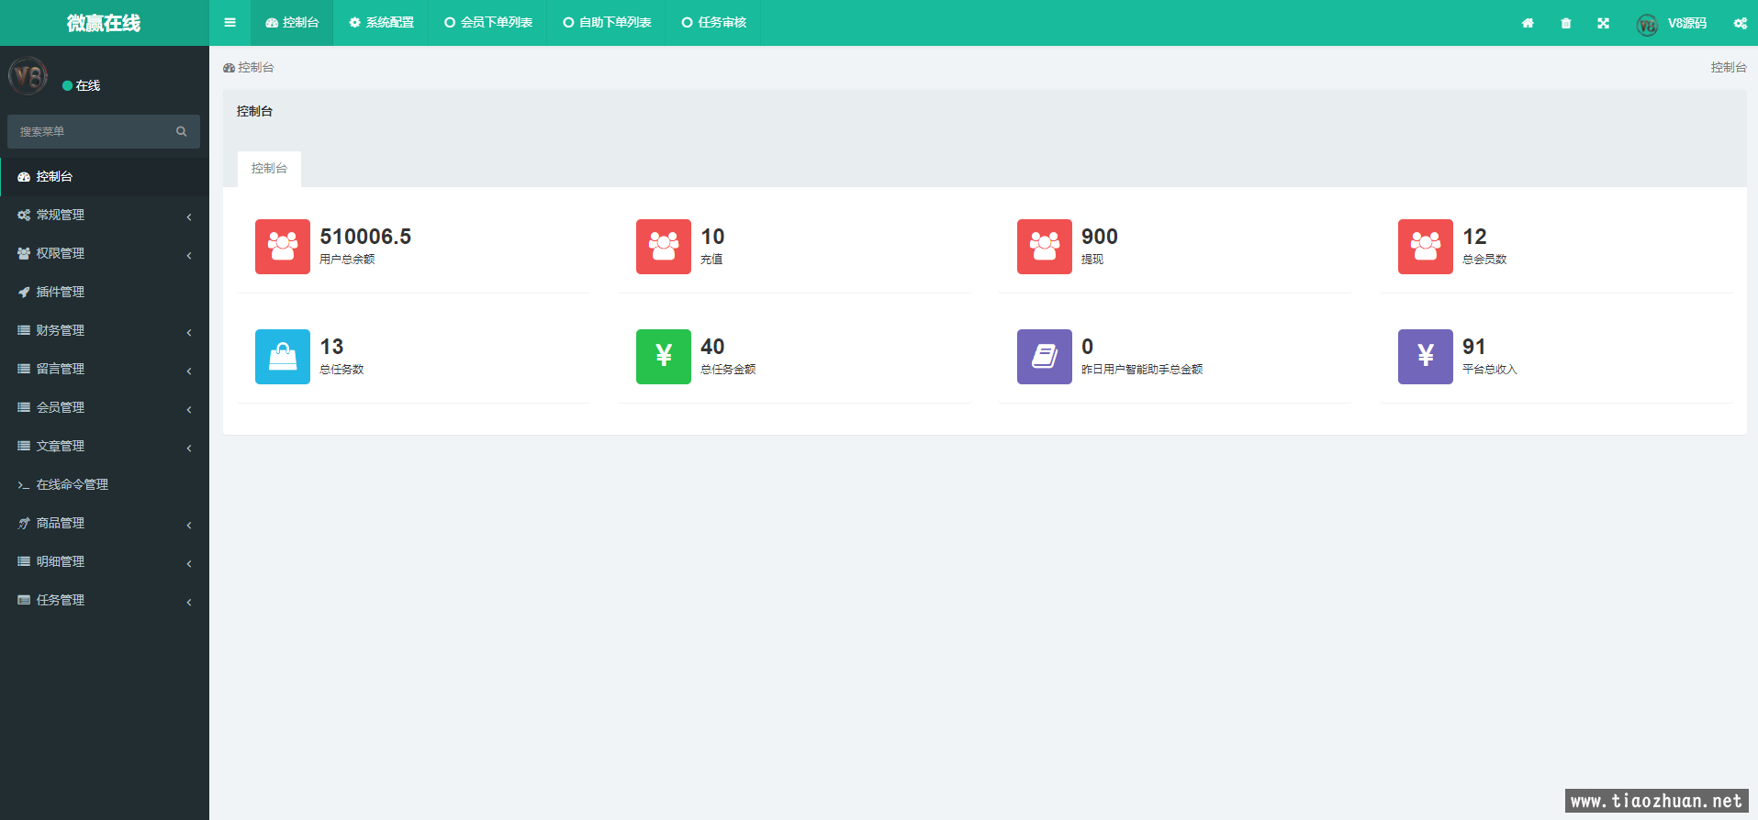Screen dimensions: 1758x820
Task: Switch to the 会员下单列表 top tab
Action: (x=488, y=23)
